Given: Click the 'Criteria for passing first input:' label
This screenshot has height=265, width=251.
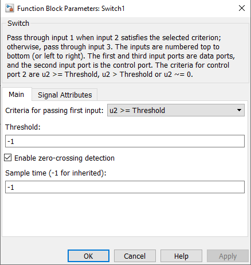Looking at the screenshot, I should (x=54, y=111).
